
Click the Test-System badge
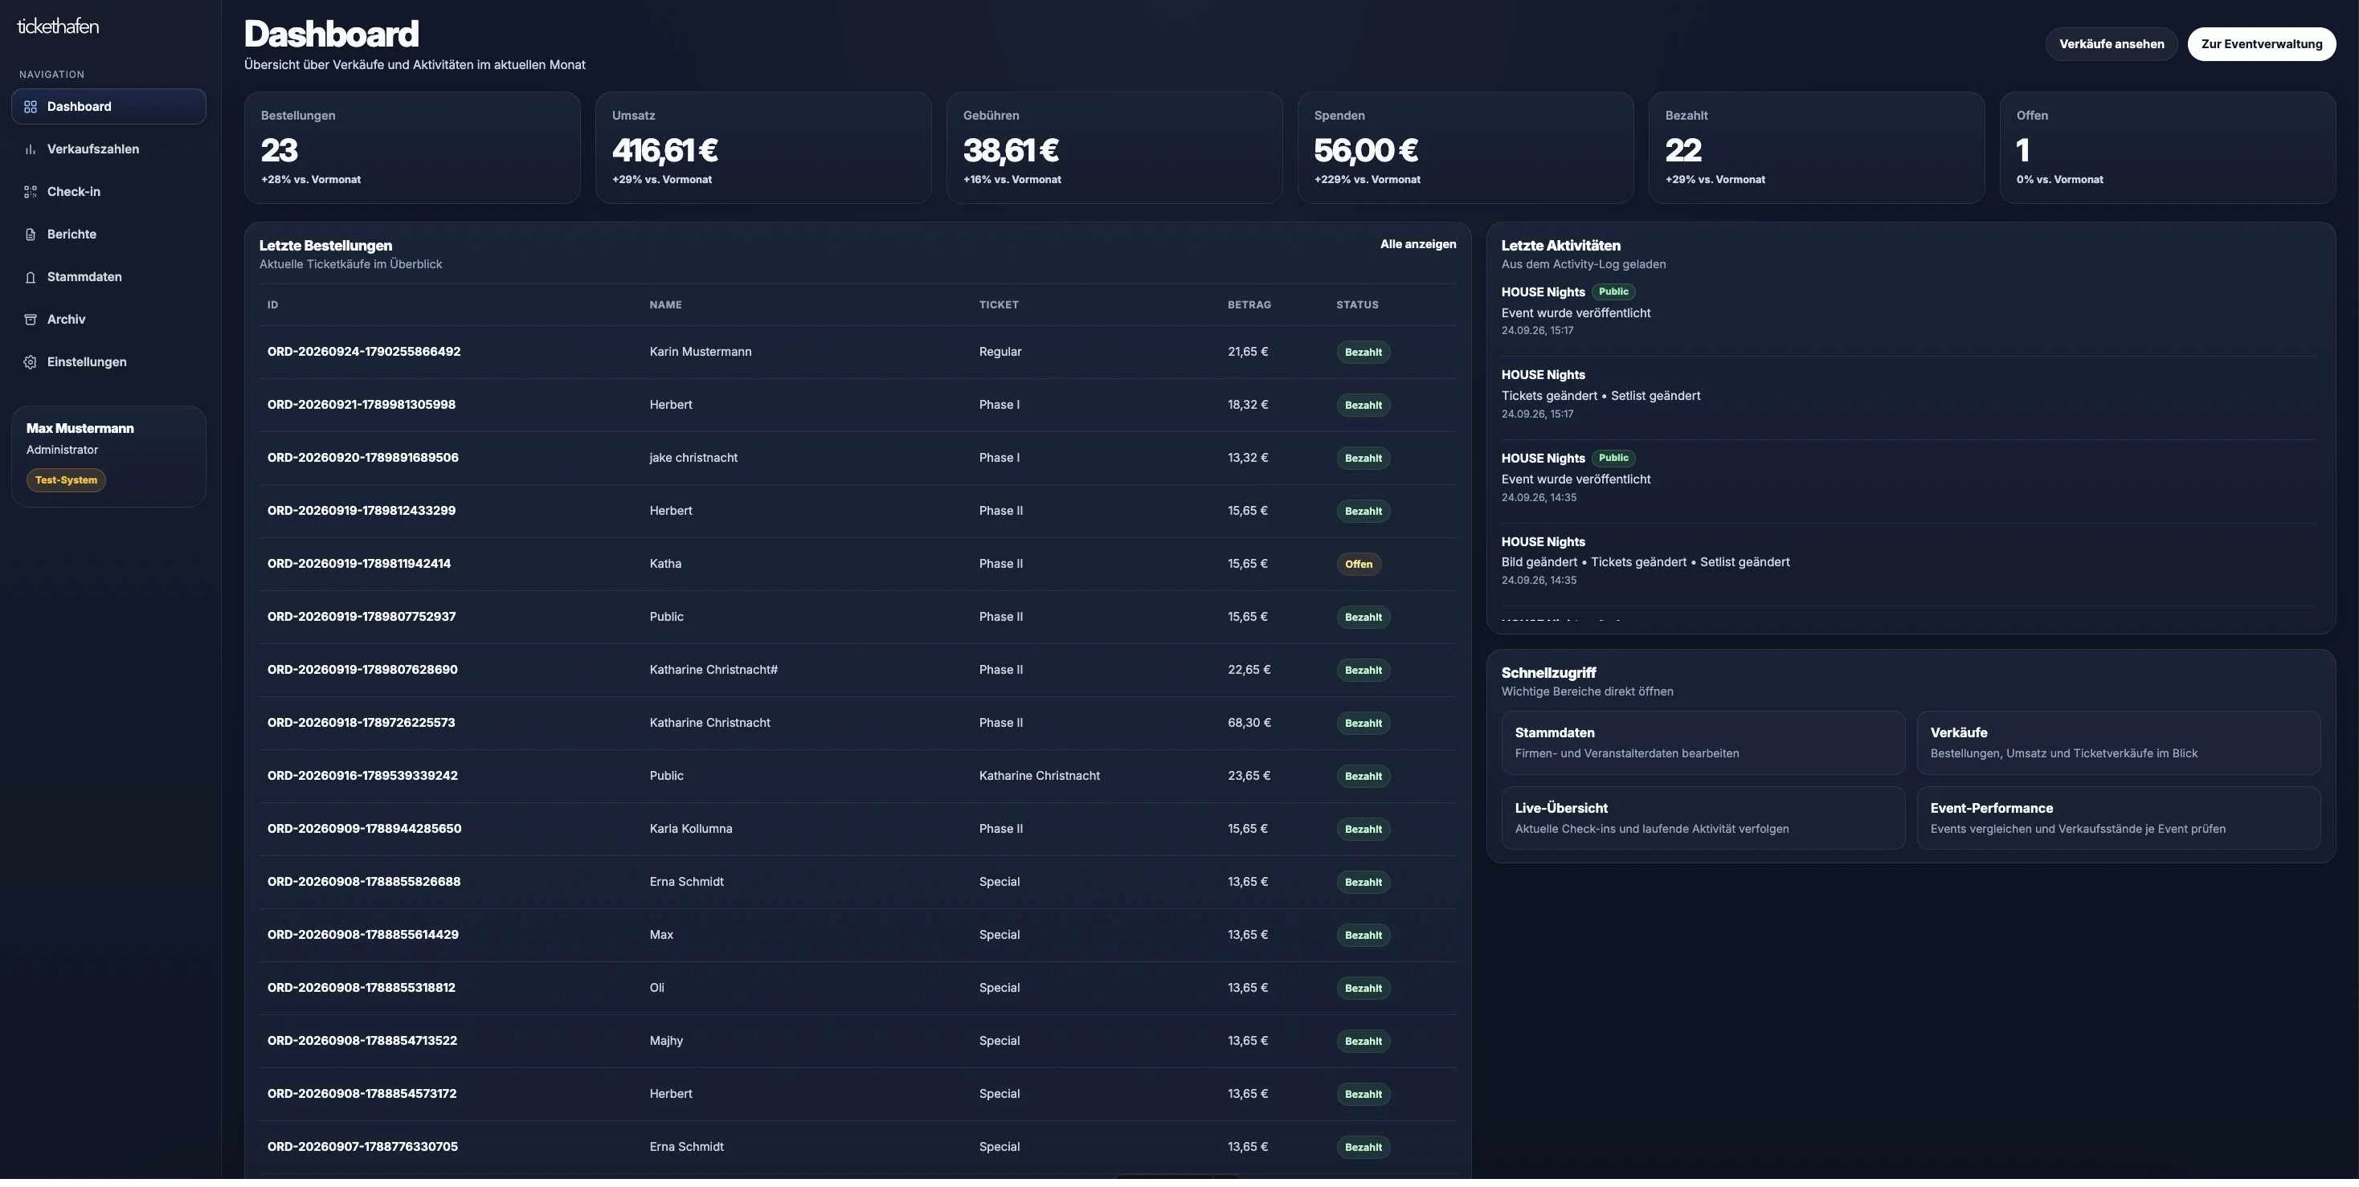pos(66,480)
